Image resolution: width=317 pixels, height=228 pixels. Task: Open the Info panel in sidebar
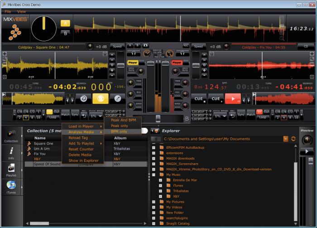11,153
